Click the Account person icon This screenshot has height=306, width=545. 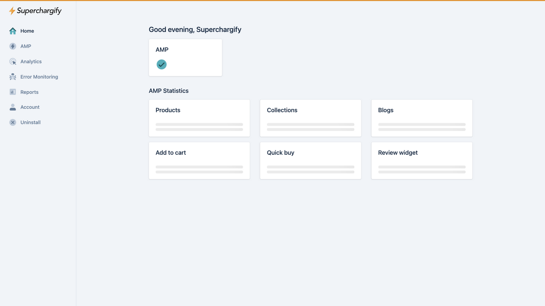pos(13,107)
